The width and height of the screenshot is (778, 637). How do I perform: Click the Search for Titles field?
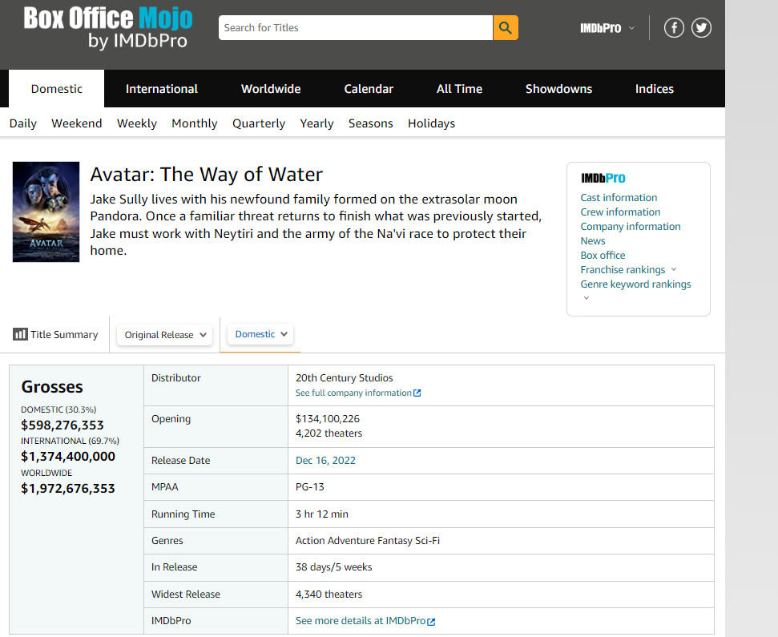pos(356,28)
